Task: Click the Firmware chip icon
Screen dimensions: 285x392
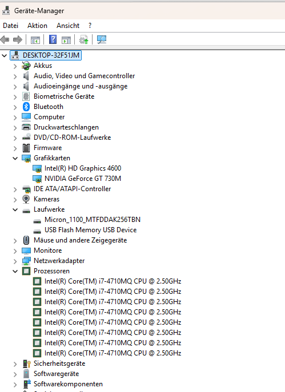Action: click(26, 148)
